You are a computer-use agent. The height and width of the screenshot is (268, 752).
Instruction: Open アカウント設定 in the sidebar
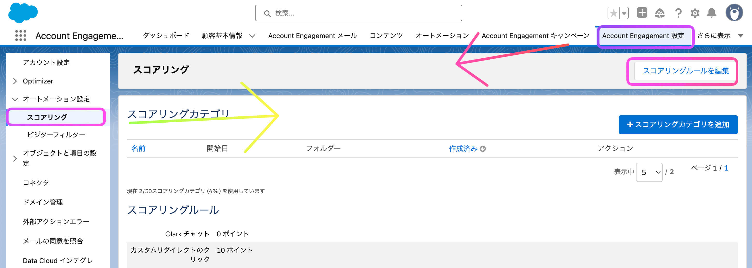(x=46, y=62)
